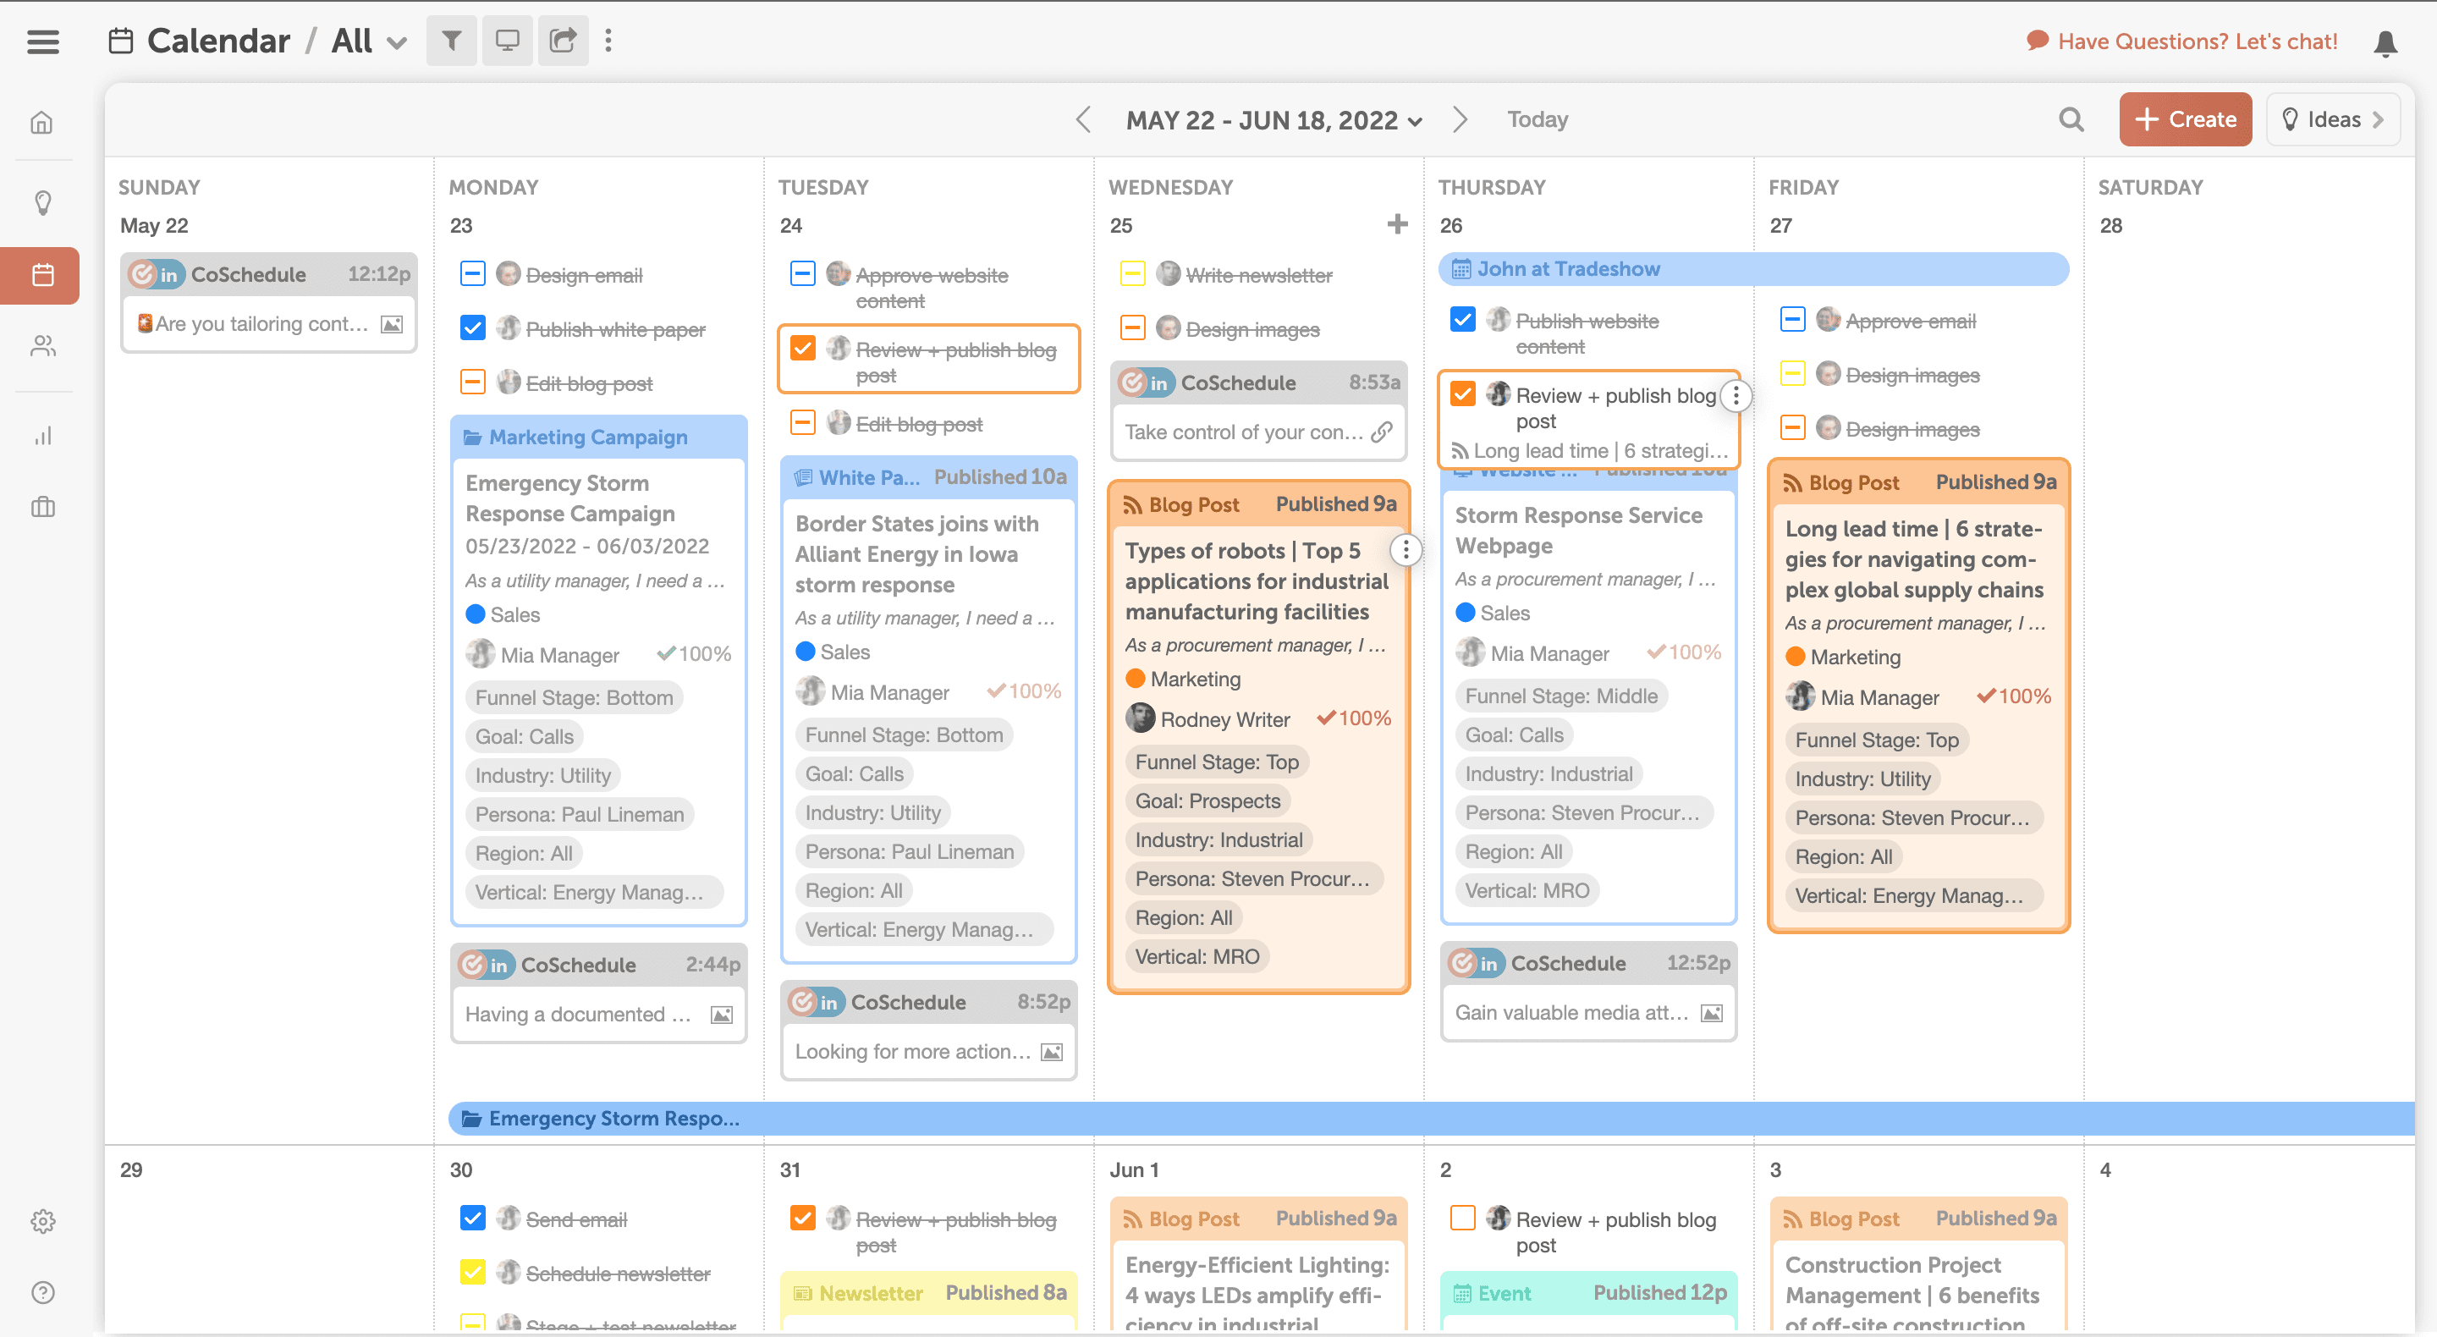The width and height of the screenshot is (2437, 1337).
Task: Open the Ideas lightbulb in left sidebar
Action: pyautogui.click(x=42, y=202)
